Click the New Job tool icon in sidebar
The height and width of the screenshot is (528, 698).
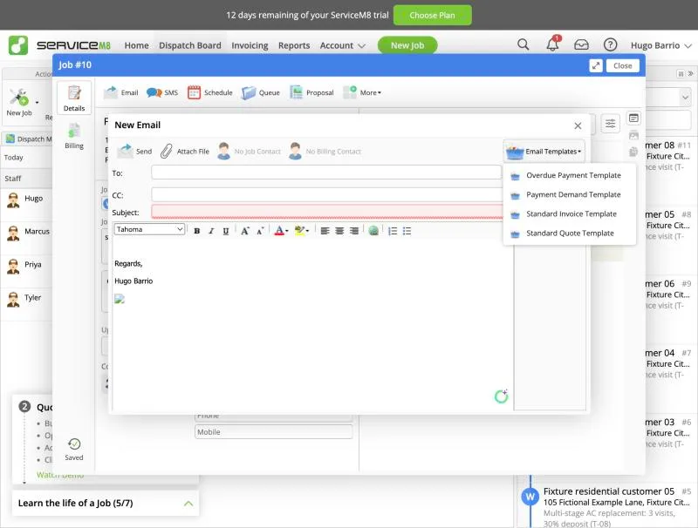coord(19,102)
